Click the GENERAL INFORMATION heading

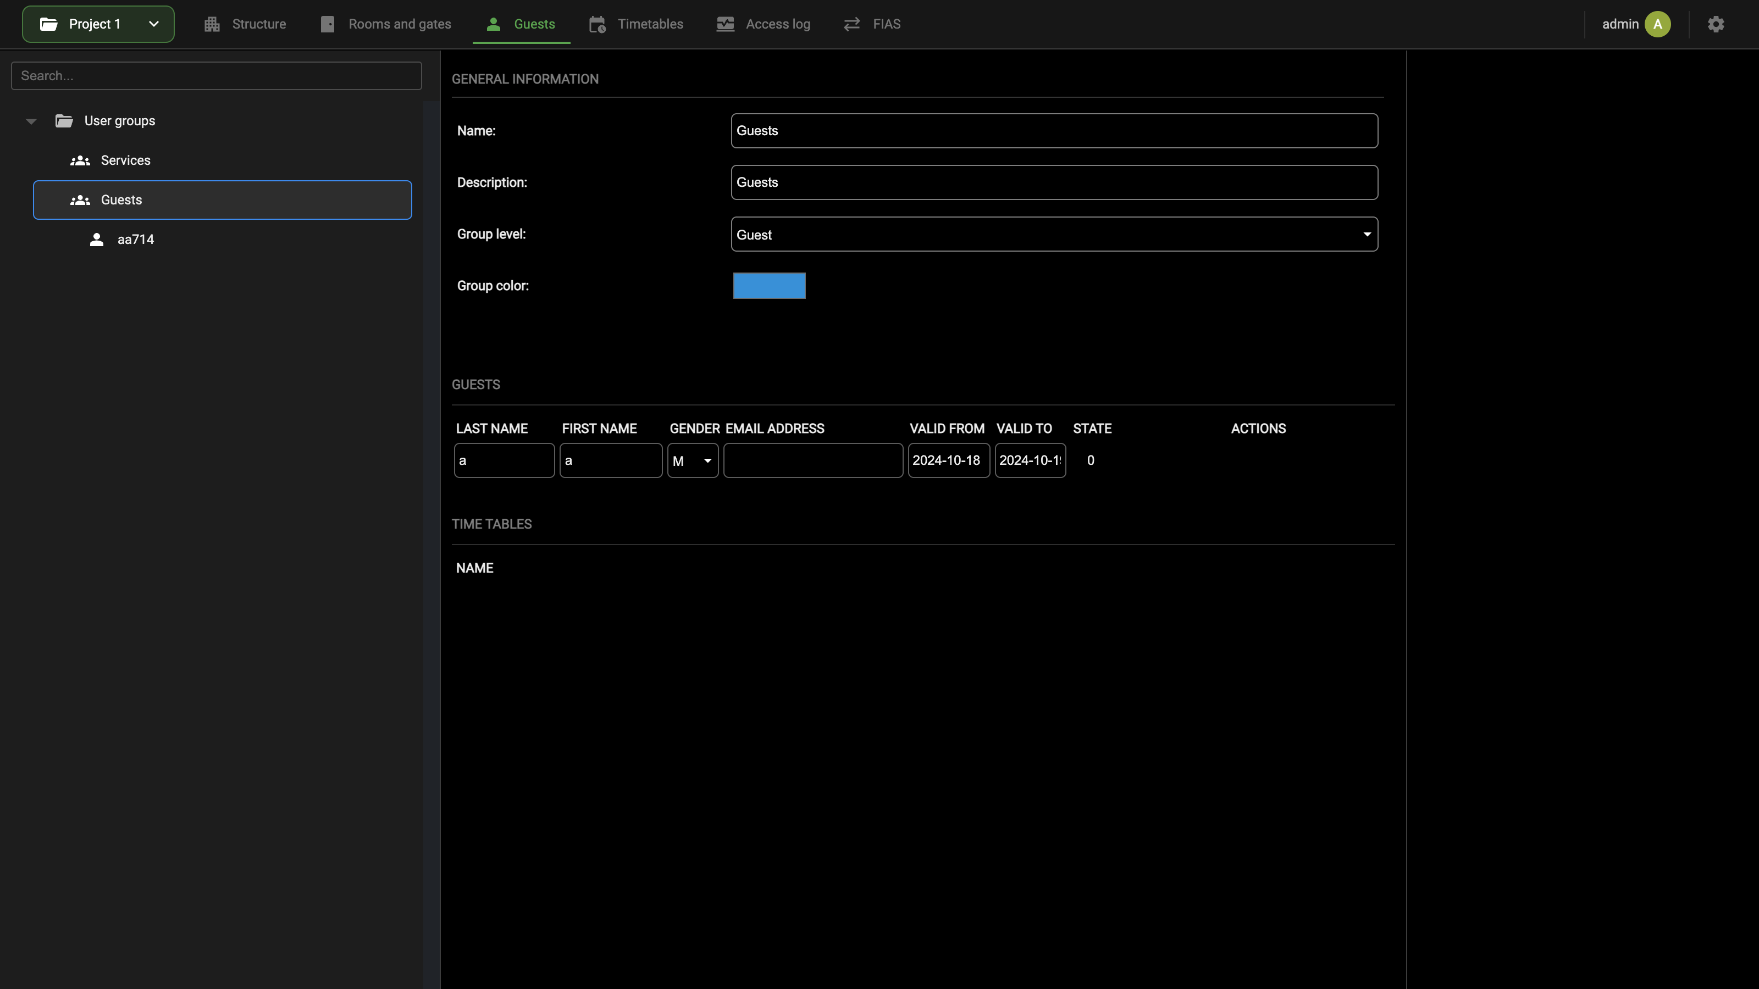525,79
